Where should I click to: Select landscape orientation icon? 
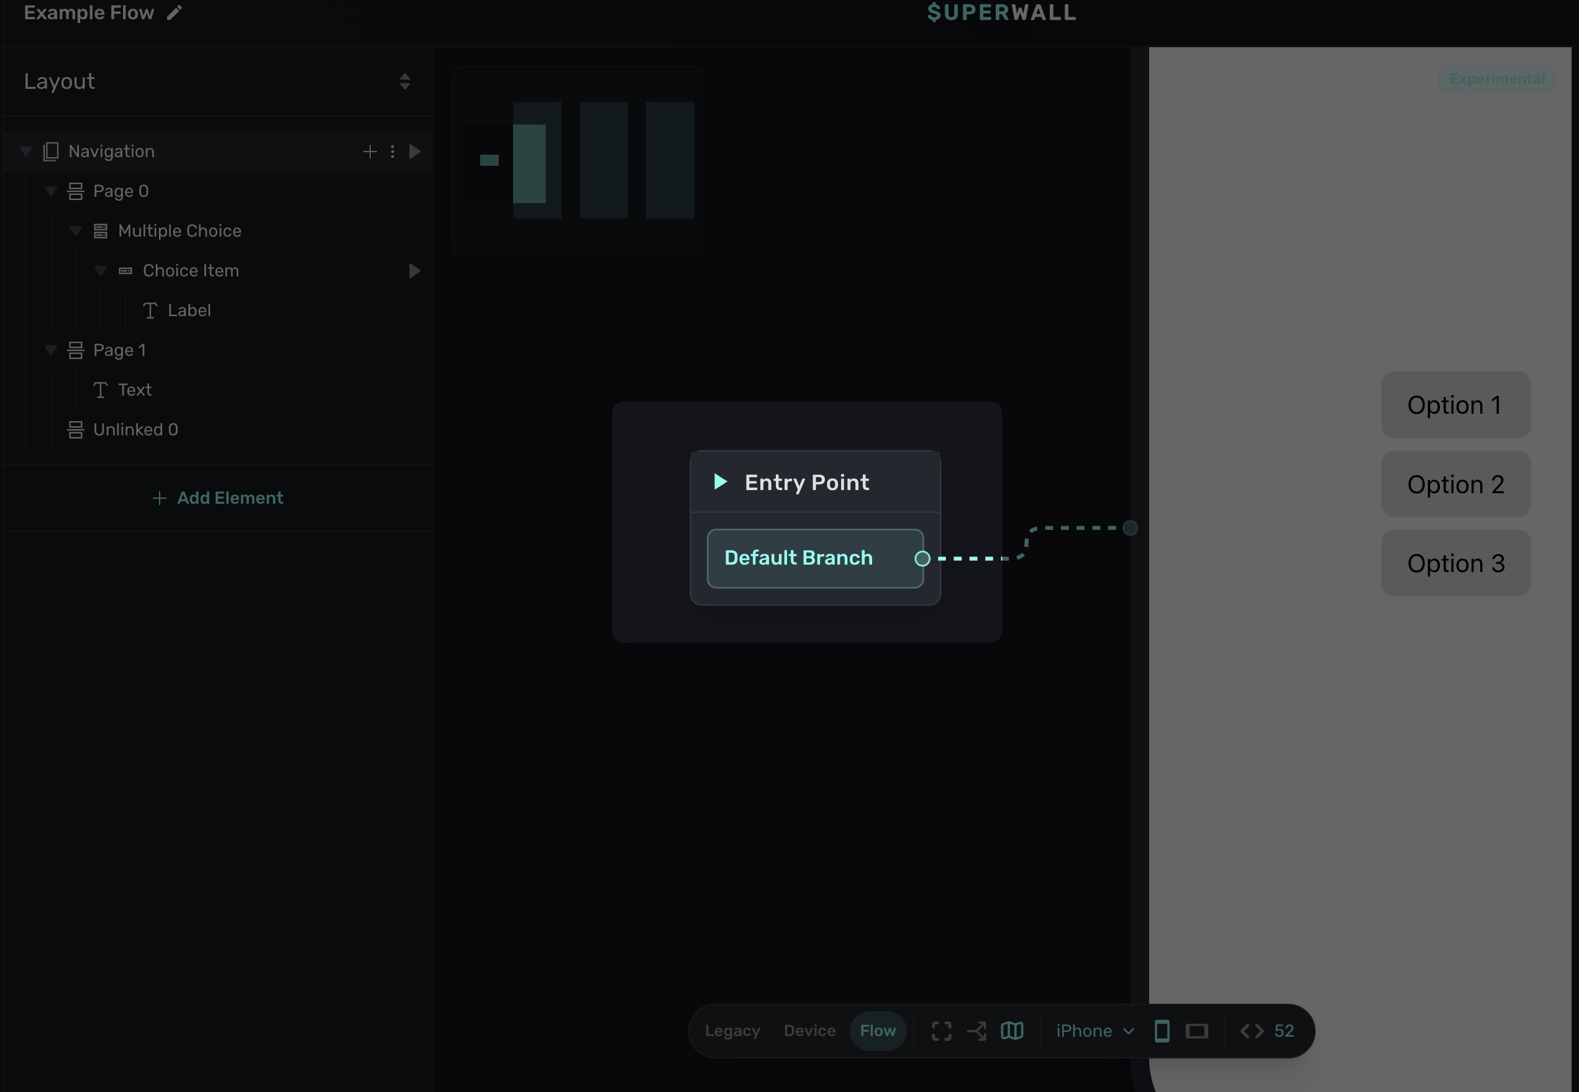(x=1196, y=1031)
